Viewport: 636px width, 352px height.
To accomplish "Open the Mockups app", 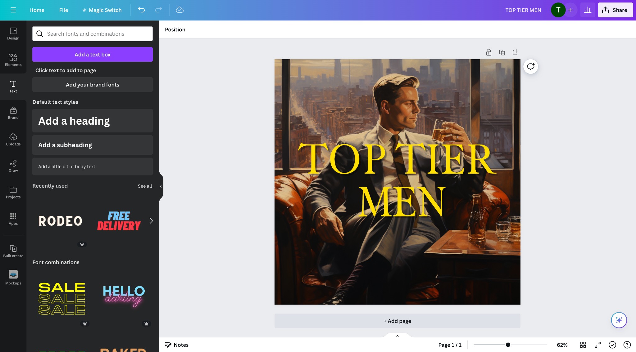I will click(x=13, y=278).
